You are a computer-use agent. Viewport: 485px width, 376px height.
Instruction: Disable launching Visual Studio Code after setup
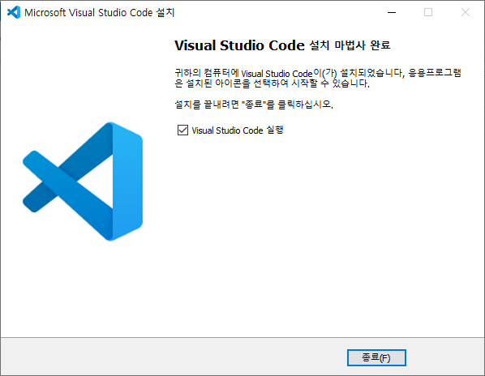click(182, 130)
